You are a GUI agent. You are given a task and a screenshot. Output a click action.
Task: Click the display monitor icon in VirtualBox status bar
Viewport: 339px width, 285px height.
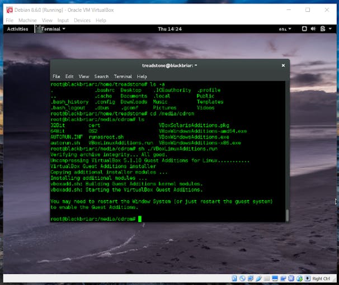pyautogui.click(x=275, y=278)
